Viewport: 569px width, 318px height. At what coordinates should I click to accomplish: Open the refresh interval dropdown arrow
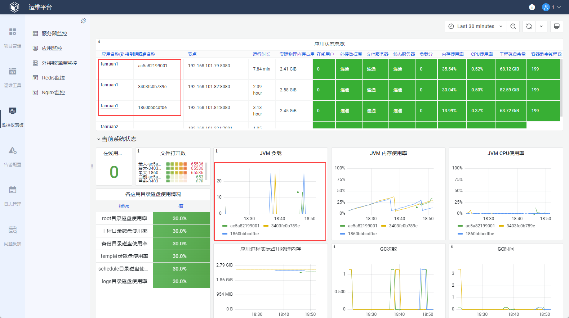pyautogui.click(x=541, y=26)
